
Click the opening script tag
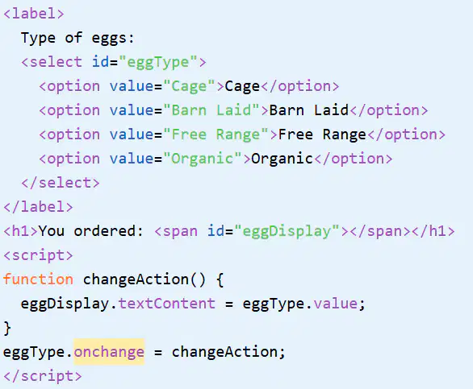38,255
